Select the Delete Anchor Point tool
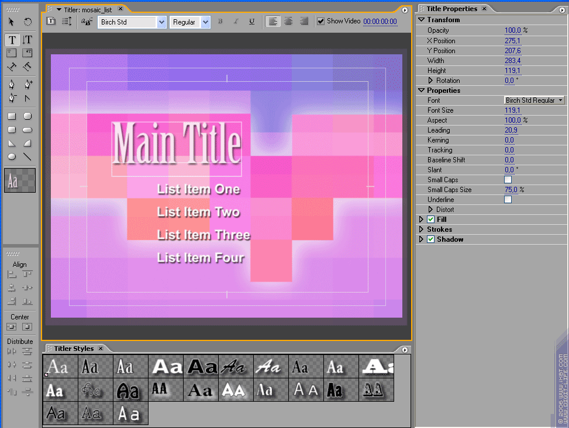569x428 pixels. click(x=12, y=98)
